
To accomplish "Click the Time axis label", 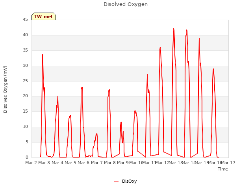I will click(x=222, y=169).
